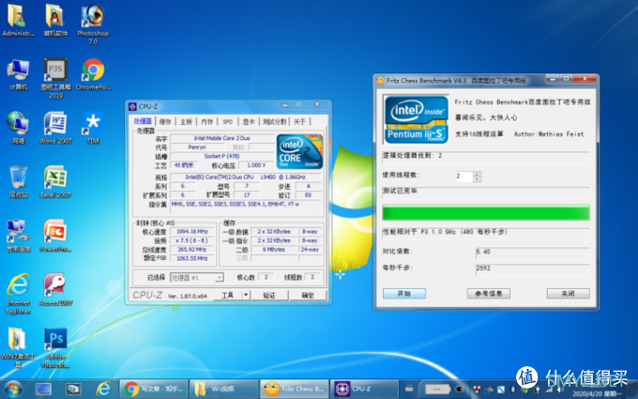
Task: Activate the CPU-Z taskbar button
Action: 364,390
